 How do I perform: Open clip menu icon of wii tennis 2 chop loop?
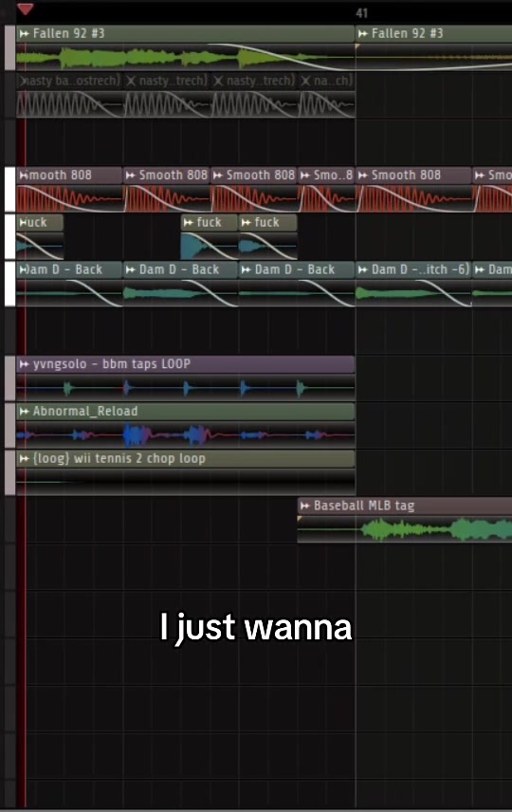point(24,458)
